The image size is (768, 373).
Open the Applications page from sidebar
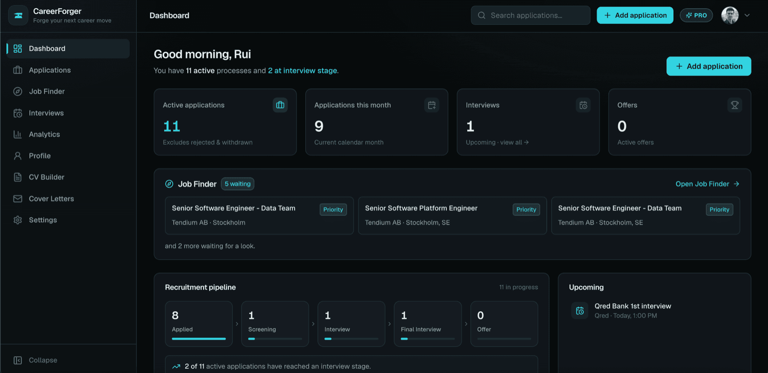point(68,70)
